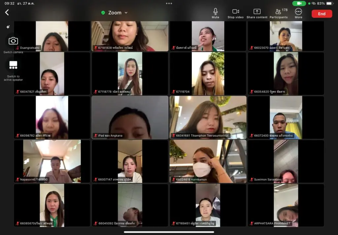
Task: Open Share content
Action: (257, 13)
